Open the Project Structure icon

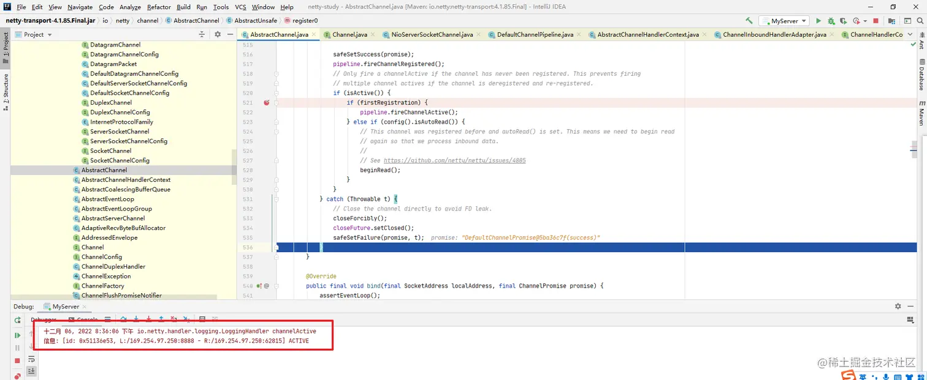click(x=891, y=21)
